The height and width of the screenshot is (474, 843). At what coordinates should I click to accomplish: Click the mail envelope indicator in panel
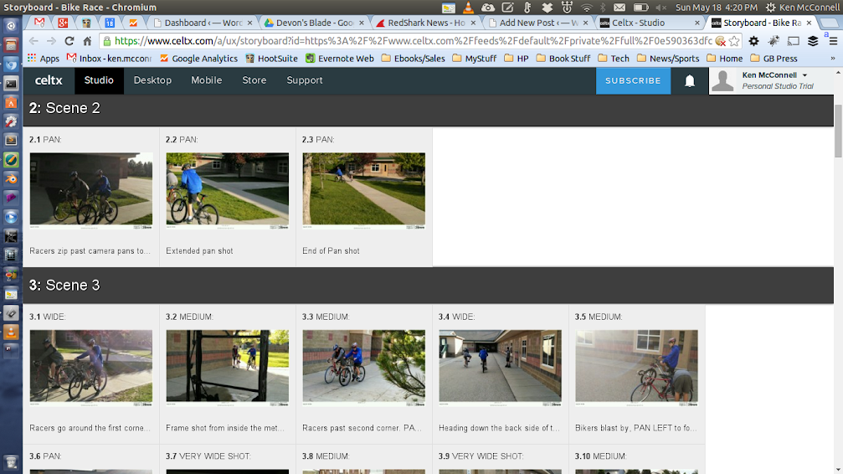[619, 7]
